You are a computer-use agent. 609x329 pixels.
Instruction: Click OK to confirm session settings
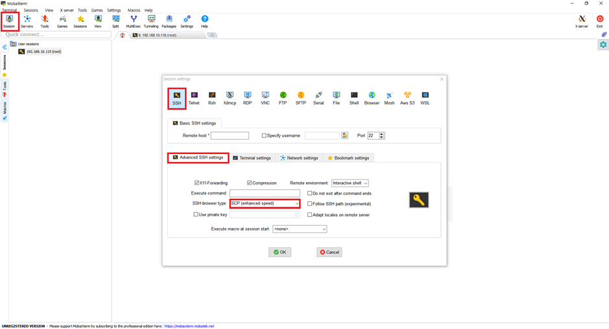tap(280, 252)
